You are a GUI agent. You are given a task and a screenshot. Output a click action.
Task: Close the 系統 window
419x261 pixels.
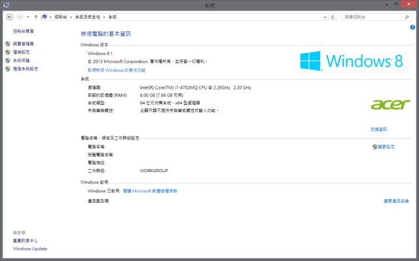409,4
